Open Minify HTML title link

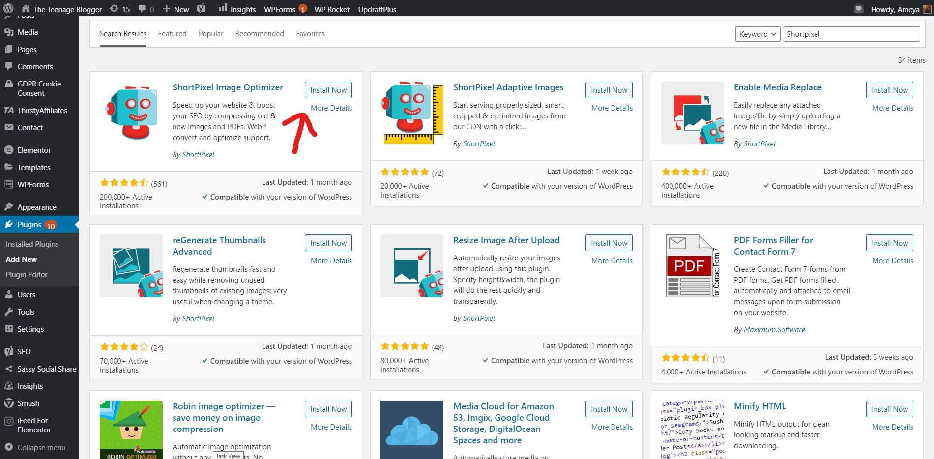click(760, 406)
